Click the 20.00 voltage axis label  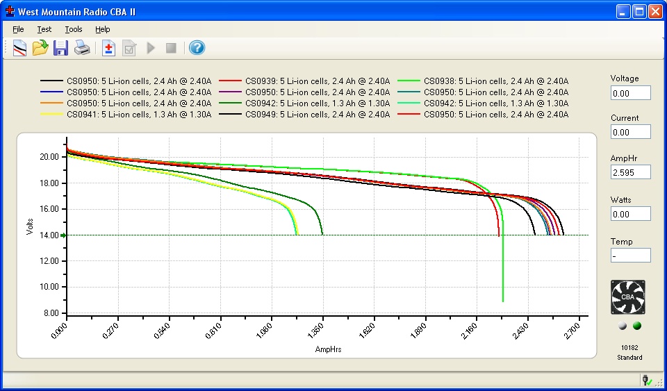pyautogui.click(x=49, y=157)
